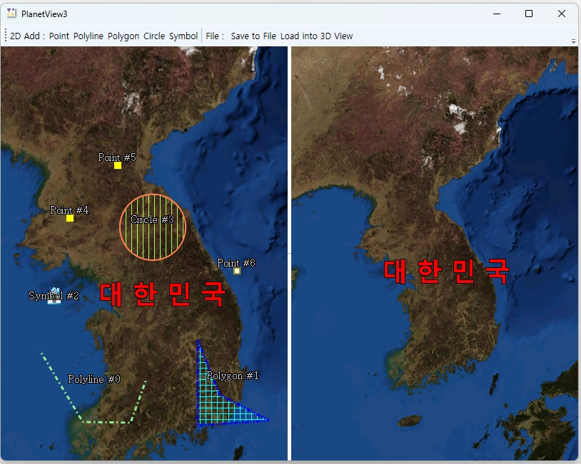This screenshot has height=464, width=581.
Task: Select the Point tool in 2D Add
Action: pos(59,36)
